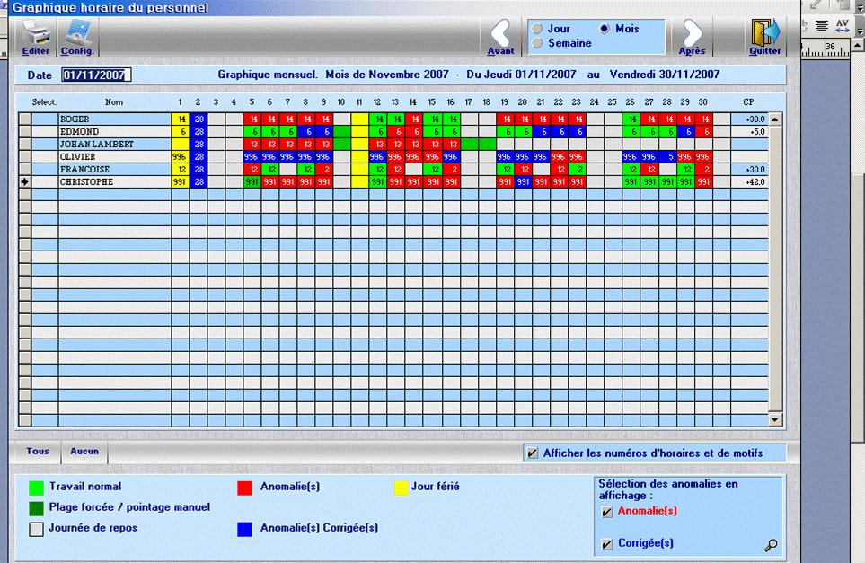
Task: Click the Select. column header
Action: tap(44, 102)
